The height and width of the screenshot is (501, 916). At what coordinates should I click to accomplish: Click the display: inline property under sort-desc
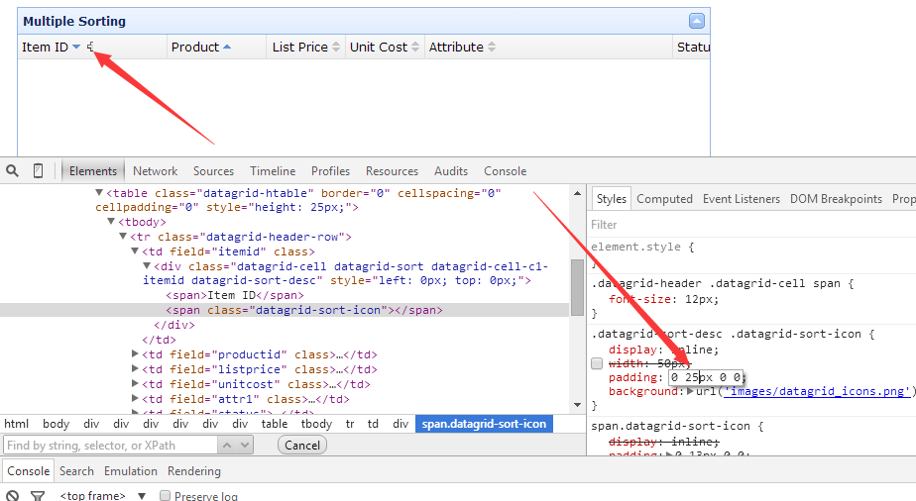pyautogui.click(x=663, y=350)
